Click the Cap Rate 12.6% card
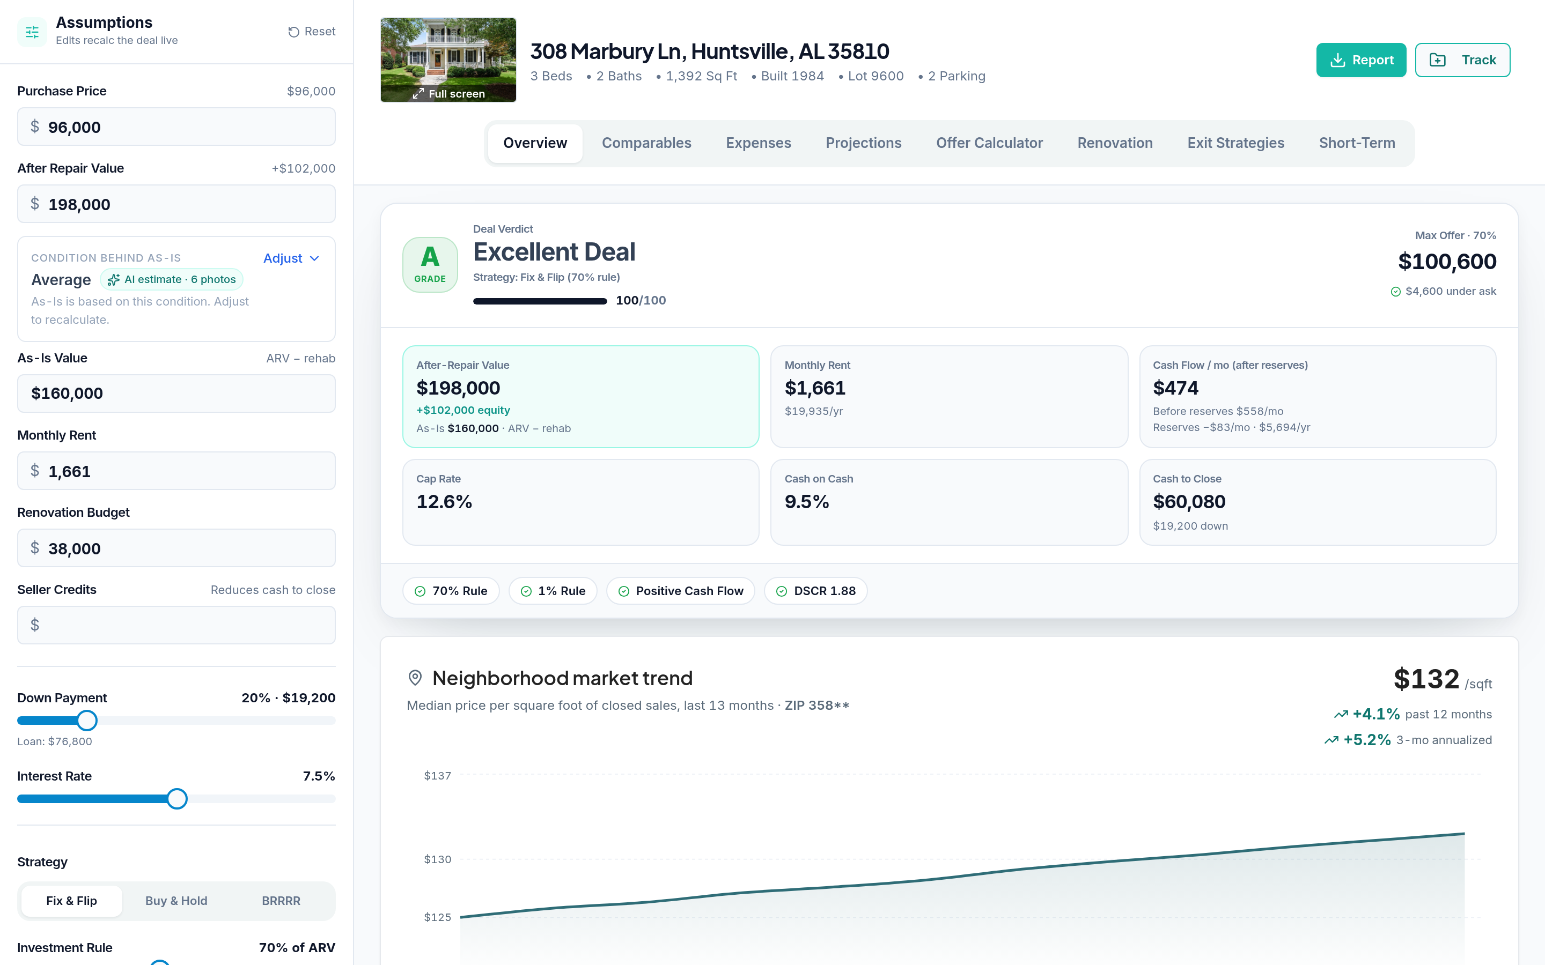The width and height of the screenshot is (1545, 965). 580,502
